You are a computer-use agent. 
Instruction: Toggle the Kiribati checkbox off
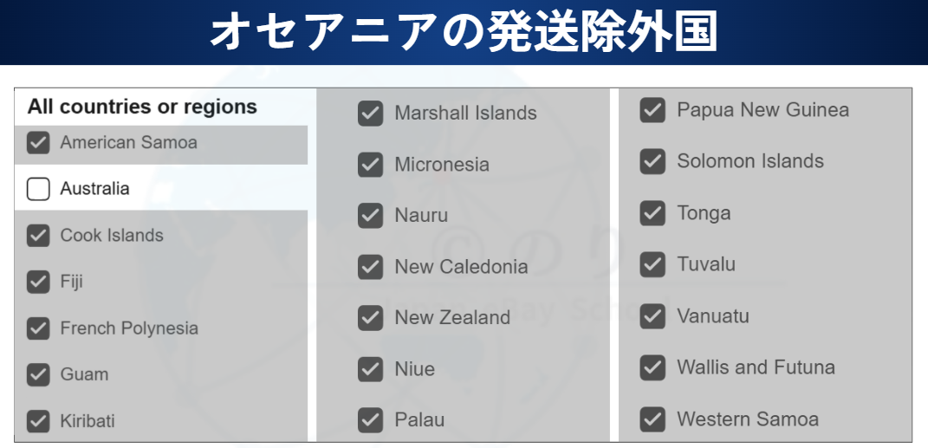(x=38, y=421)
